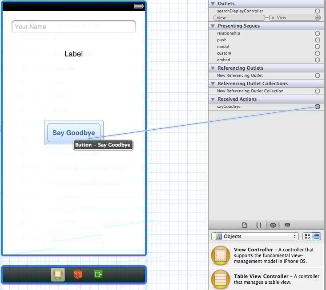
Task: Click the Your Name text field
Action: [74, 27]
